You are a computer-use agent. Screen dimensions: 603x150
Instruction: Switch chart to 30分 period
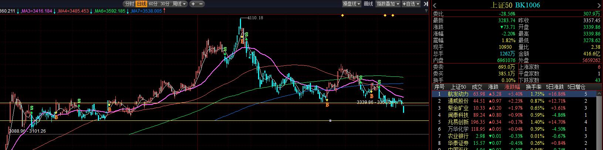165,4
